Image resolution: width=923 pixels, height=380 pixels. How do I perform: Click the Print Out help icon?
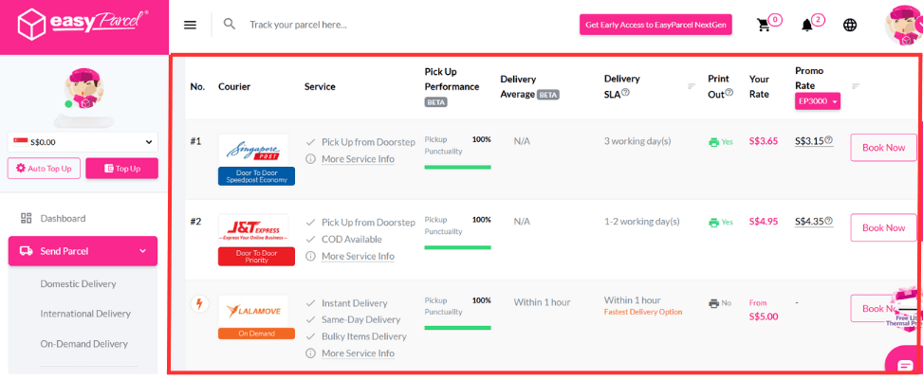point(729,92)
